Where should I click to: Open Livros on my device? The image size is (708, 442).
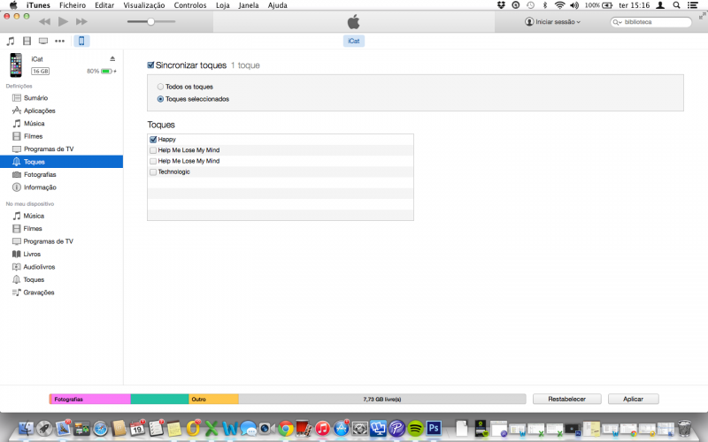(x=32, y=254)
